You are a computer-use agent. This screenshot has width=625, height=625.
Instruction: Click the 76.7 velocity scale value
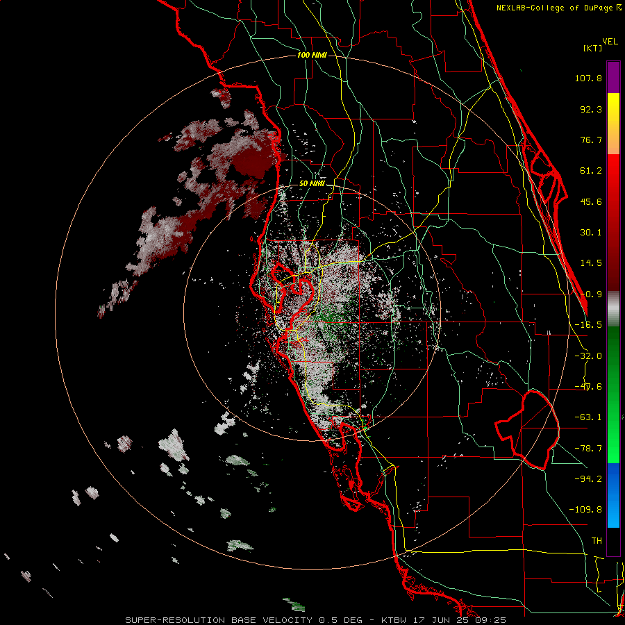tap(591, 140)
